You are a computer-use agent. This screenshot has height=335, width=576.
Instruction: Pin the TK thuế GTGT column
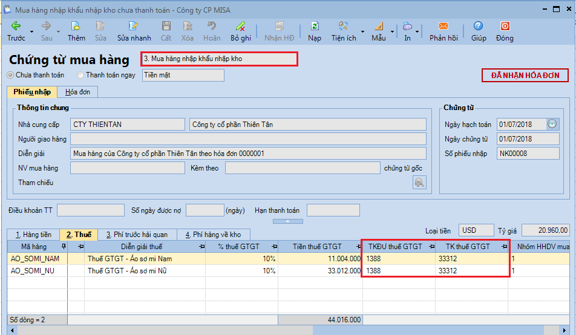pos(505,246)
